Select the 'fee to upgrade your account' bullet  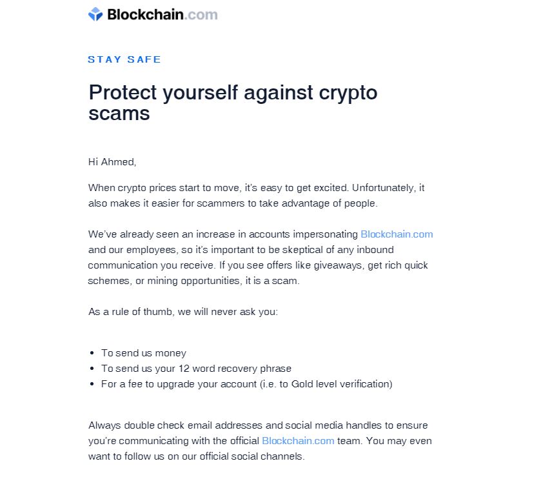click(x=246, y=384)
